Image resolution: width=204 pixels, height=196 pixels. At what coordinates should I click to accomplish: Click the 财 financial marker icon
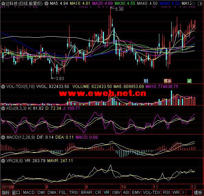coord(146,81)
